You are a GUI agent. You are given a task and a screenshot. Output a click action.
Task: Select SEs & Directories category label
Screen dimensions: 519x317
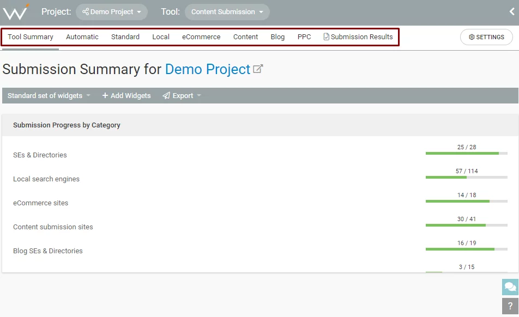40,155
